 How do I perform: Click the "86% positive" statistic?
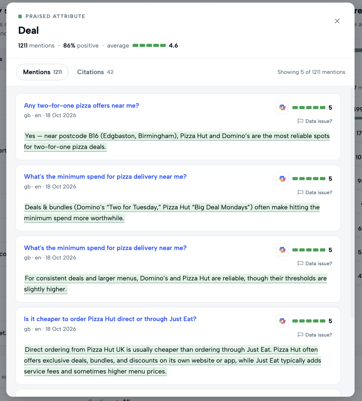click(x=81, y=46)
